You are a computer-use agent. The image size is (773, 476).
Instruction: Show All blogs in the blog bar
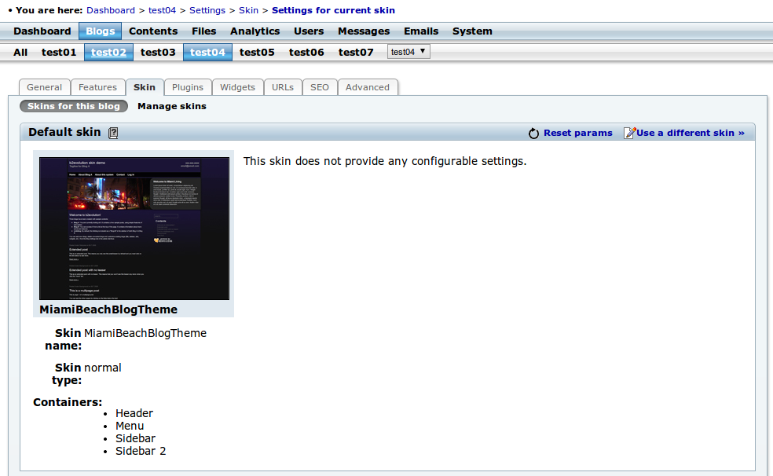[x=20, y=52]
